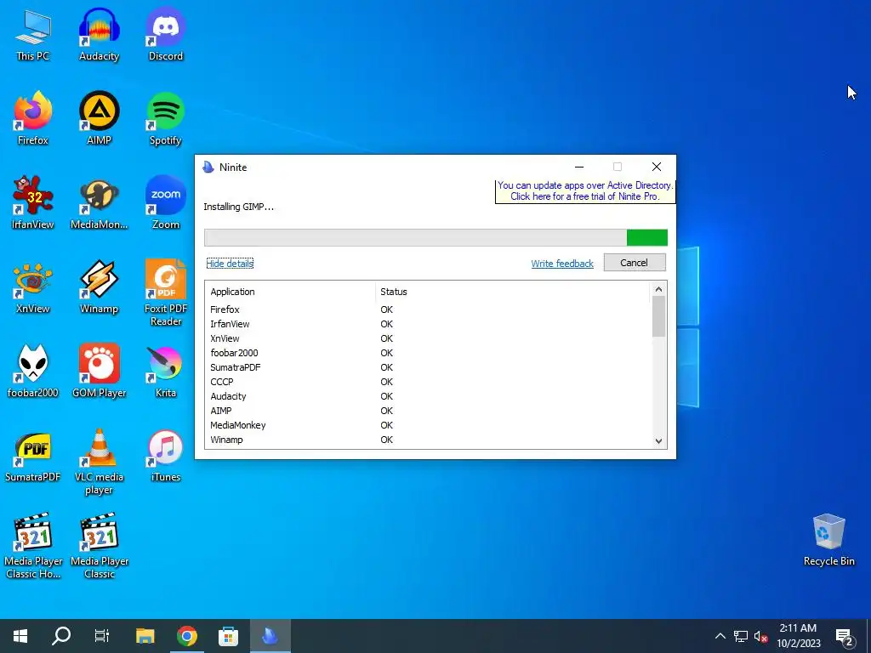Click the Status column header
Viewport: 871px width, 653px height.
click(x=511, y=292)
